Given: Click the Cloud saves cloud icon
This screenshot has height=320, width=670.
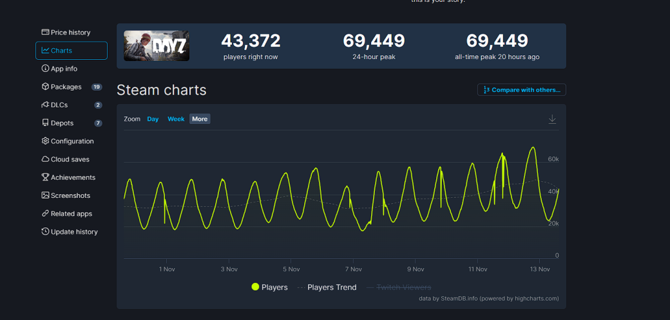Looking at the screenshot, I should coord(45,159).
